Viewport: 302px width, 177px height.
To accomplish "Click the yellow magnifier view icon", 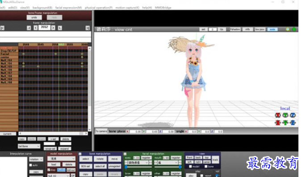I will (x=288, y=29).
